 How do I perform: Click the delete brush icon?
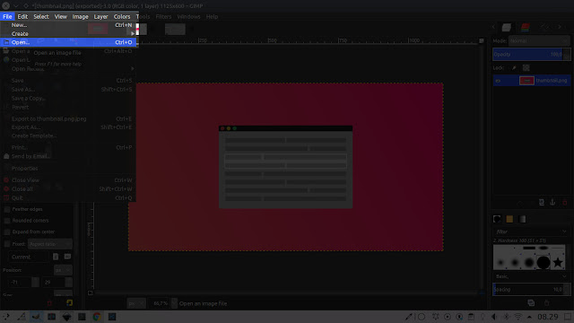546,303
